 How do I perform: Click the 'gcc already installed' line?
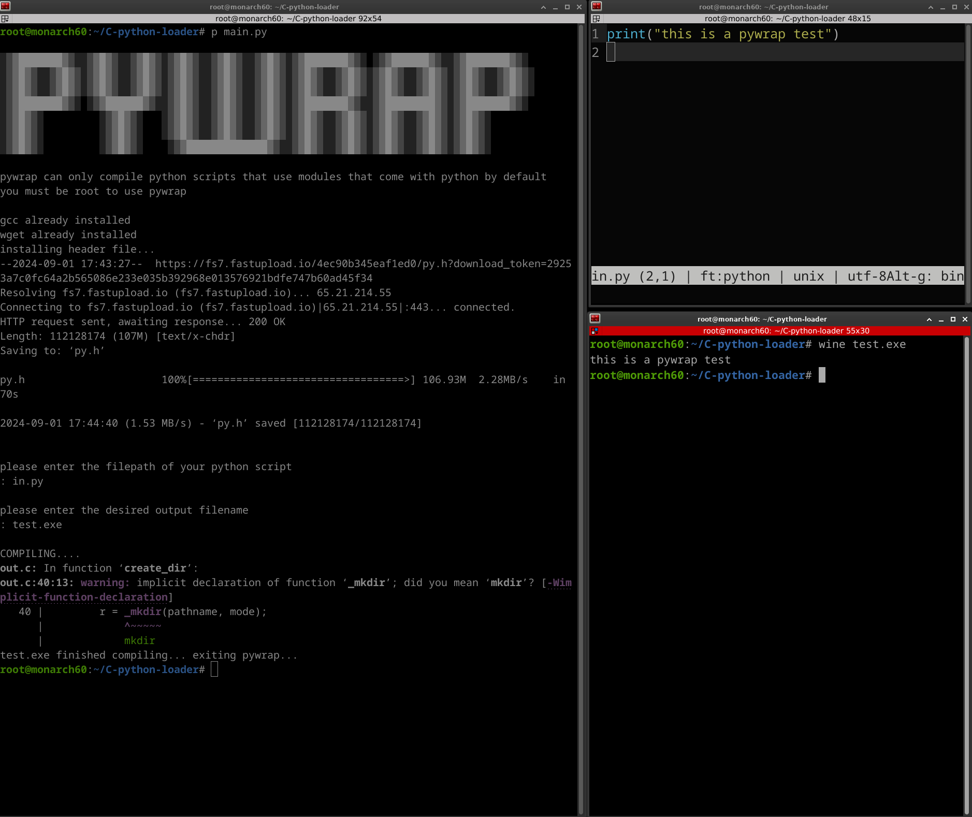[x=65, y=221]
